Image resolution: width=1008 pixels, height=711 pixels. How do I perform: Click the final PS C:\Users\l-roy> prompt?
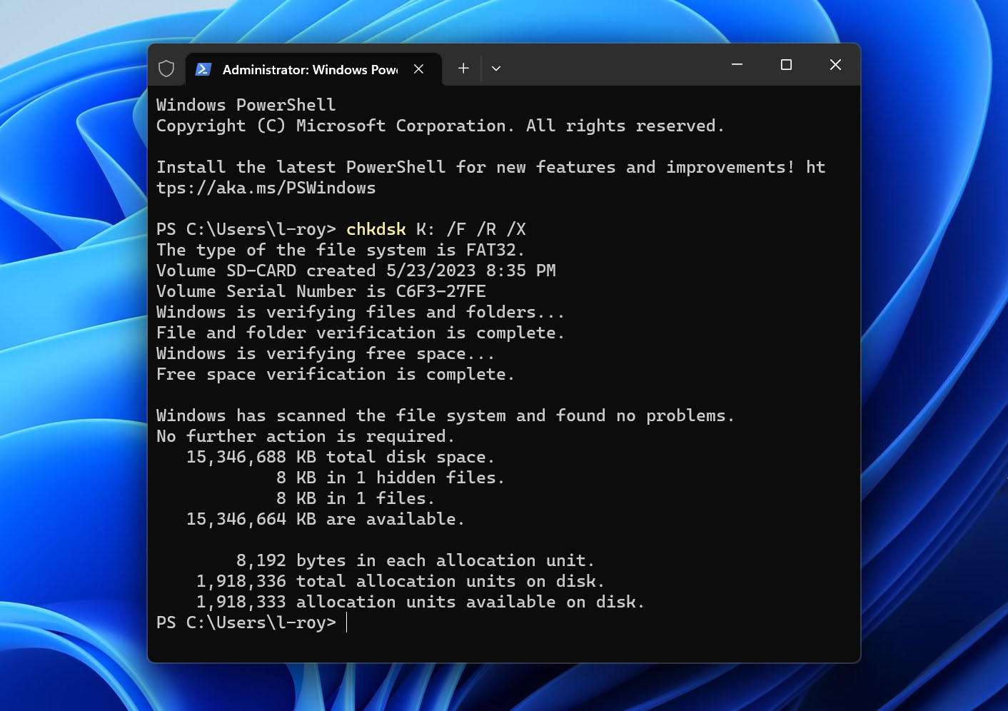[x=246, y=622]
